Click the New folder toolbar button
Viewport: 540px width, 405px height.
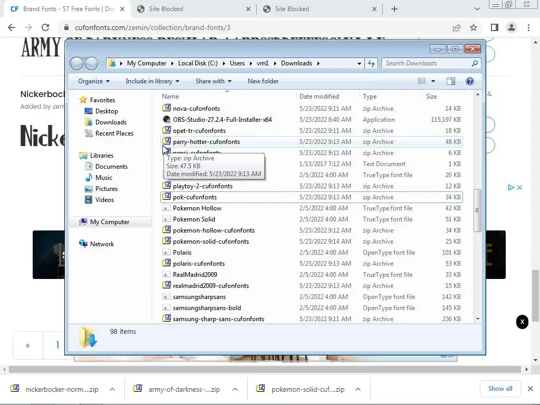(263, 81)
